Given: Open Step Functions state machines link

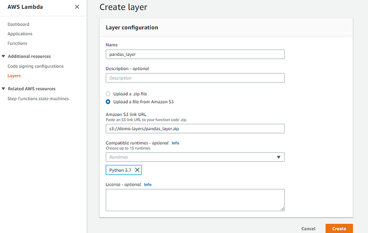Looking at the screenshot, I should click(38, 99).
